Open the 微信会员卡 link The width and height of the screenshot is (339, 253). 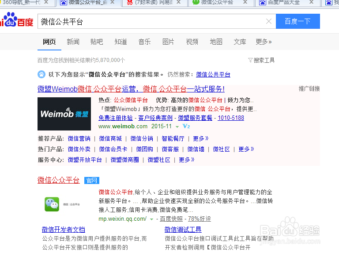113,149
